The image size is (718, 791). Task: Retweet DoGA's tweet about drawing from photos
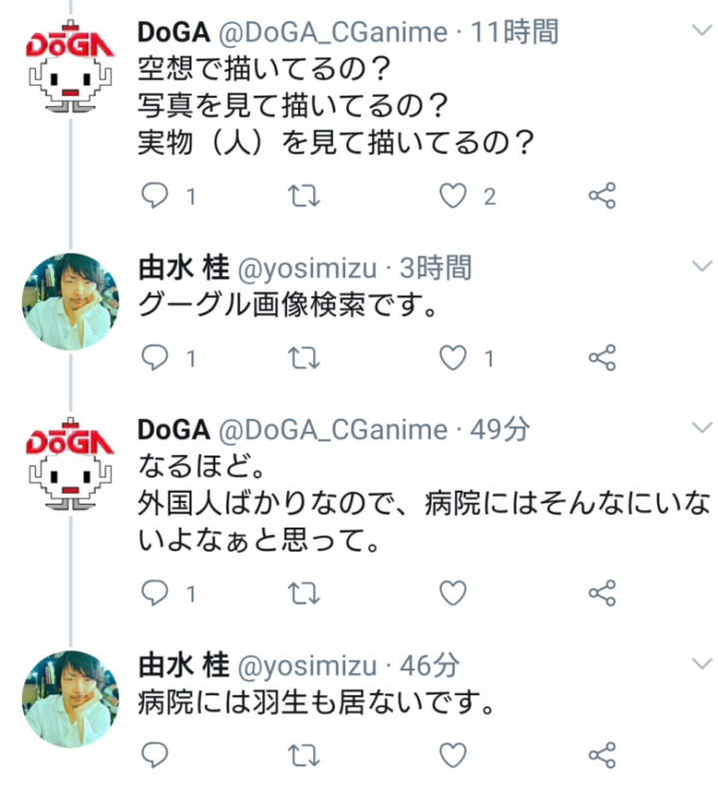(302, 197)
